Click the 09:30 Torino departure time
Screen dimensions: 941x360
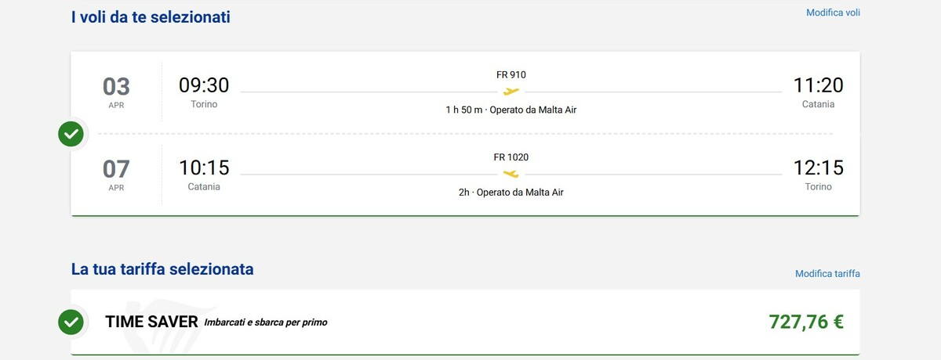(204, 85)
